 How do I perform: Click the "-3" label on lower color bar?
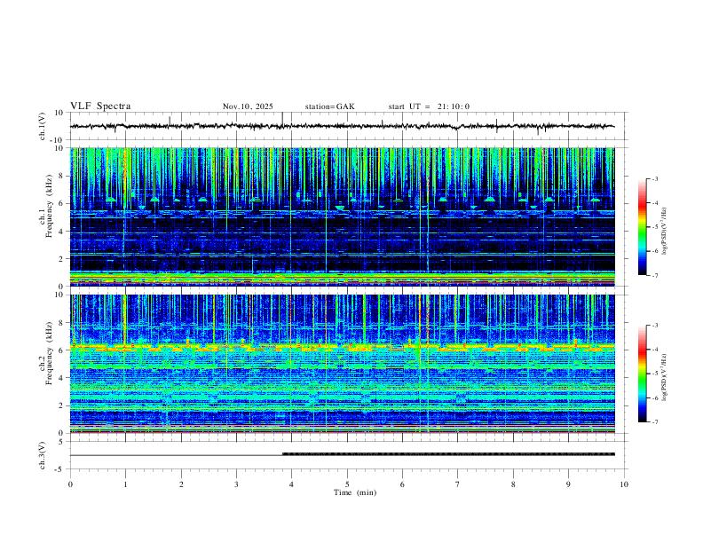click(x=655, y=326)
